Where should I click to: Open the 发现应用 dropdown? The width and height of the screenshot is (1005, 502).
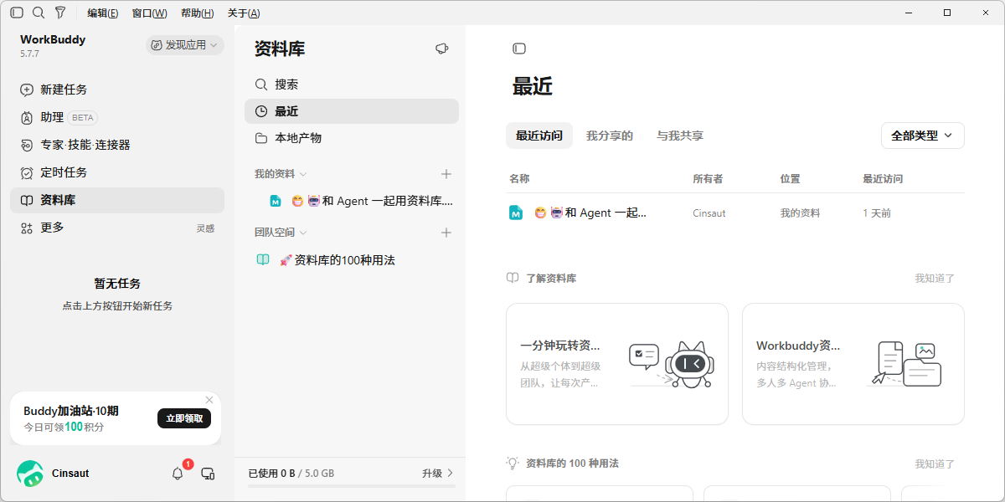(185, 45)
